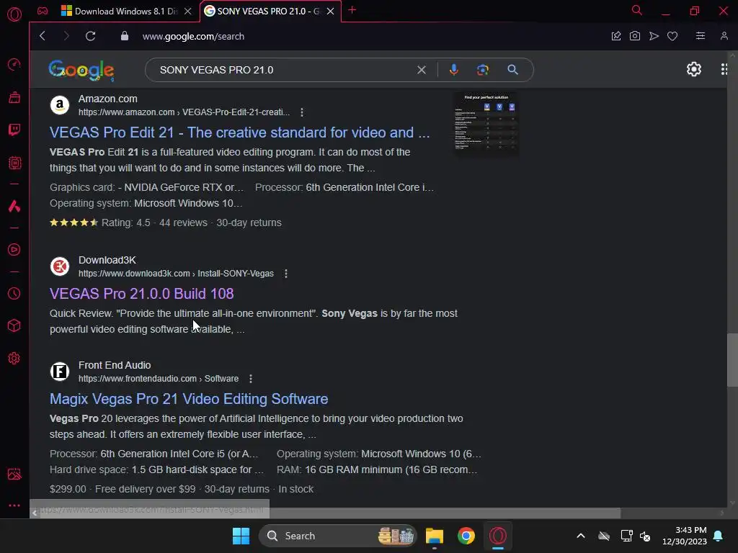Open the Windows Start menu

click(241, 536)
